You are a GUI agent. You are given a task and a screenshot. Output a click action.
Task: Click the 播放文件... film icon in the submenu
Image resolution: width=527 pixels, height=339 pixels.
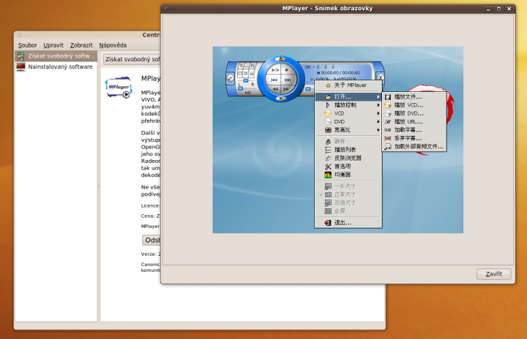388,96
